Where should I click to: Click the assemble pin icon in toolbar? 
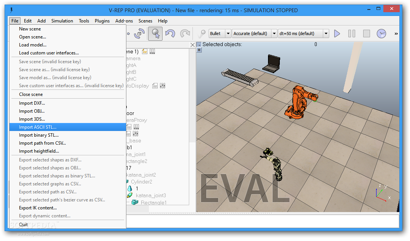click(x=202, y=34)
